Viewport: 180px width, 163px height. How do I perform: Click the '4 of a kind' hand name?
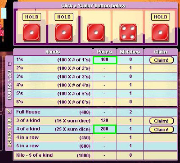tap(28, 129)
